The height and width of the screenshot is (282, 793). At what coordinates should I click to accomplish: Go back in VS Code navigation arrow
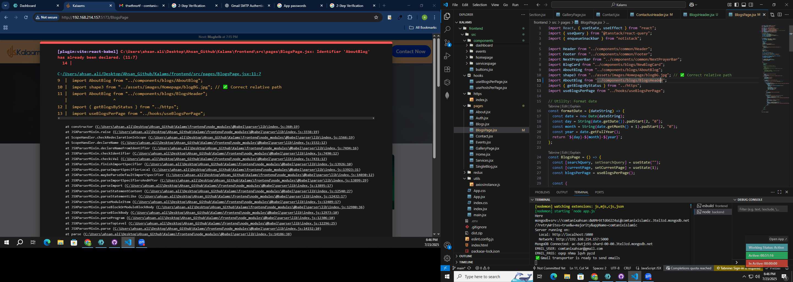[x=538, y=5]
